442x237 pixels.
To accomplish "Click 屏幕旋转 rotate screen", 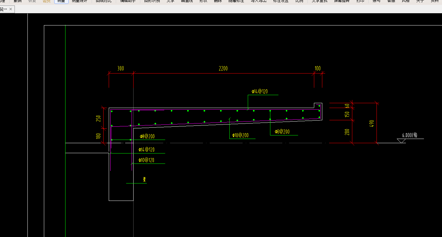I will tap(342, 1).
